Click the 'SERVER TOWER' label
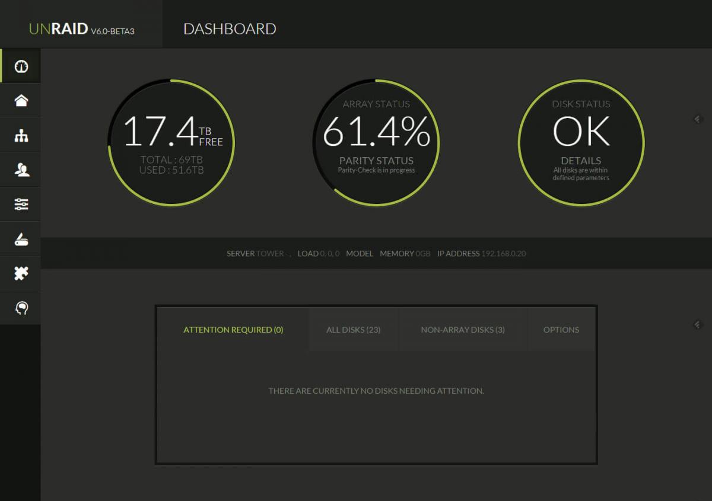The width and height of the screenshot is (712, 501). pos(259,254)
